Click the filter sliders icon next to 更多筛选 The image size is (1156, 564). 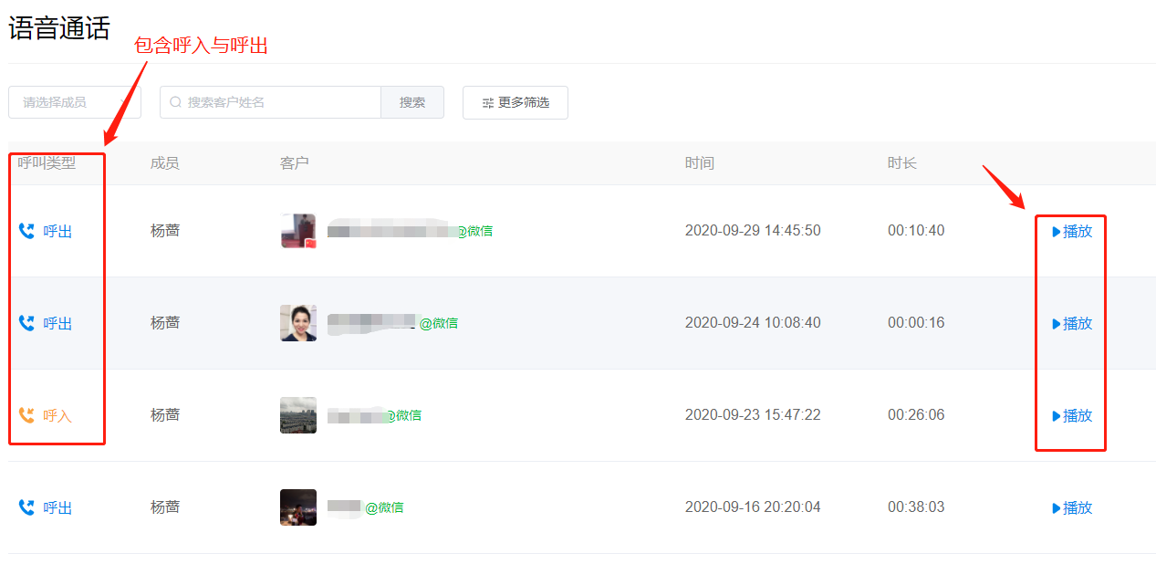tap(488, 102)
